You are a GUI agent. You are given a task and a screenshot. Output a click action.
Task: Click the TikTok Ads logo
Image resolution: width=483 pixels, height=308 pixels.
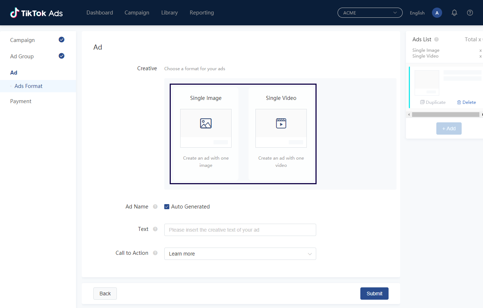(x=37, y=13)
